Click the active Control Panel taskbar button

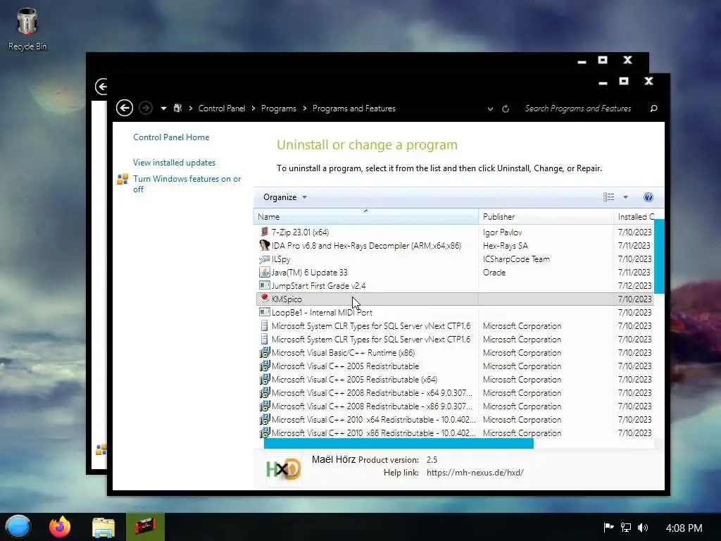point(145,527)
